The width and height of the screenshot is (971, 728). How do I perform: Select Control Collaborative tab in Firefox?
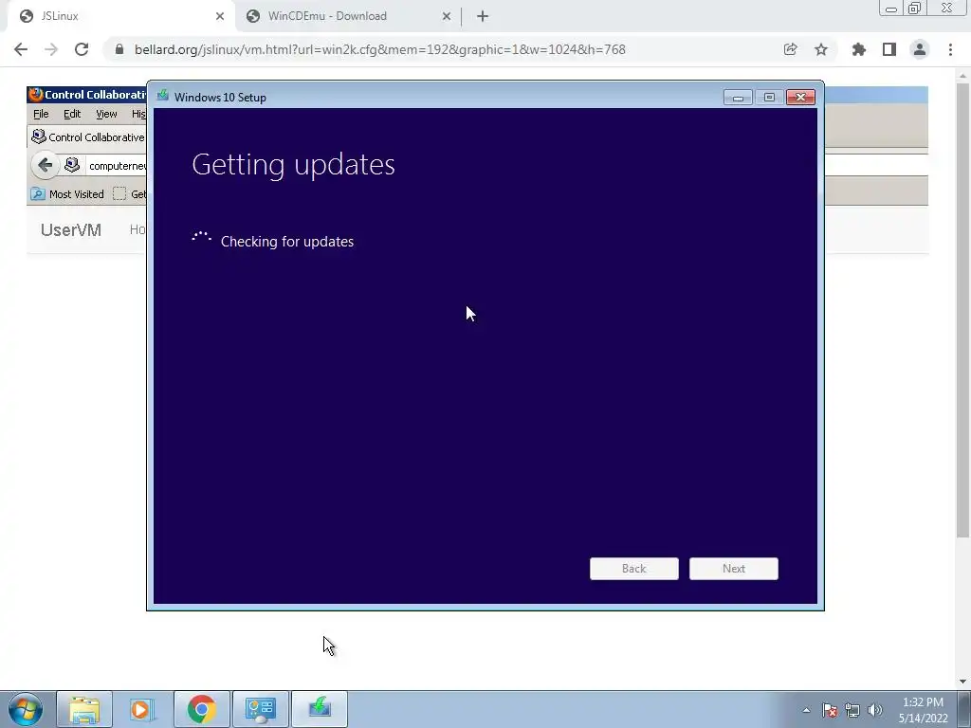click(88, 136)
